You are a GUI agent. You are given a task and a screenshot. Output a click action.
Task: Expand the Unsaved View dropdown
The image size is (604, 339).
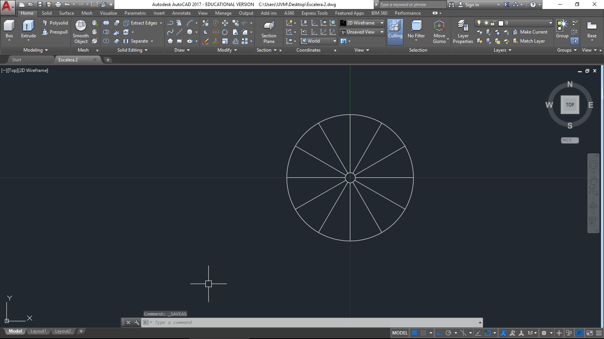(362, 32)
